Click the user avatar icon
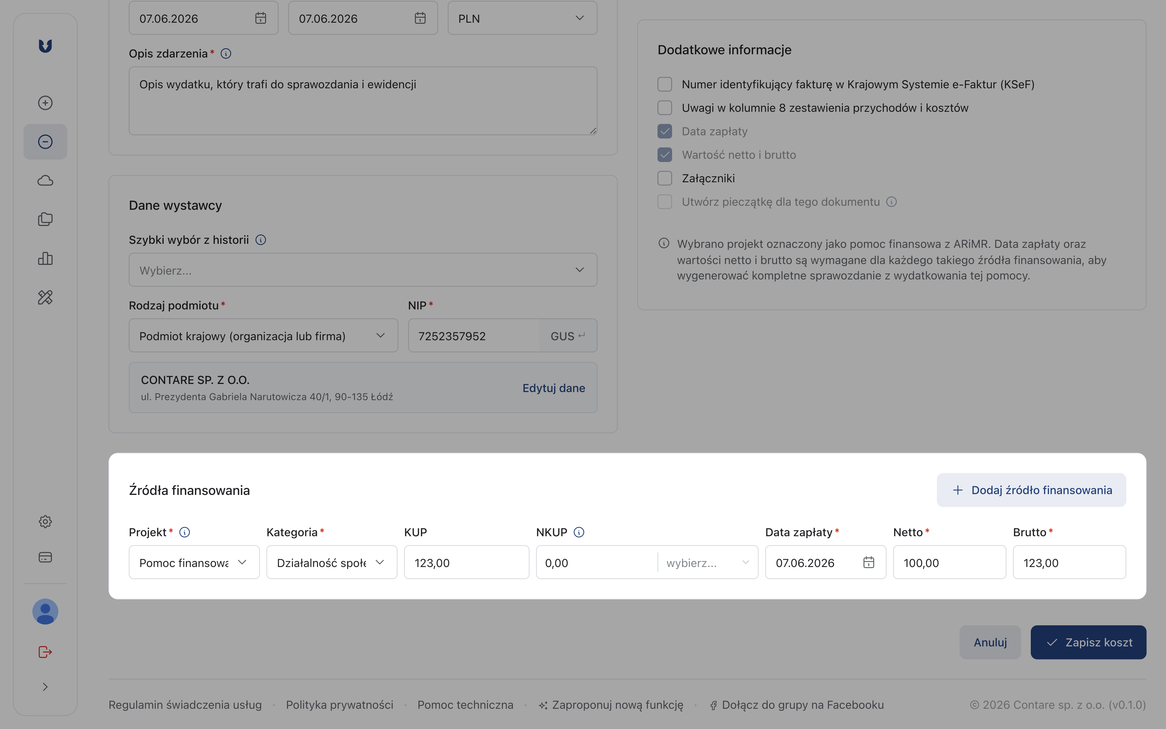Screen dimensions: 1166x729 (45, 612)
